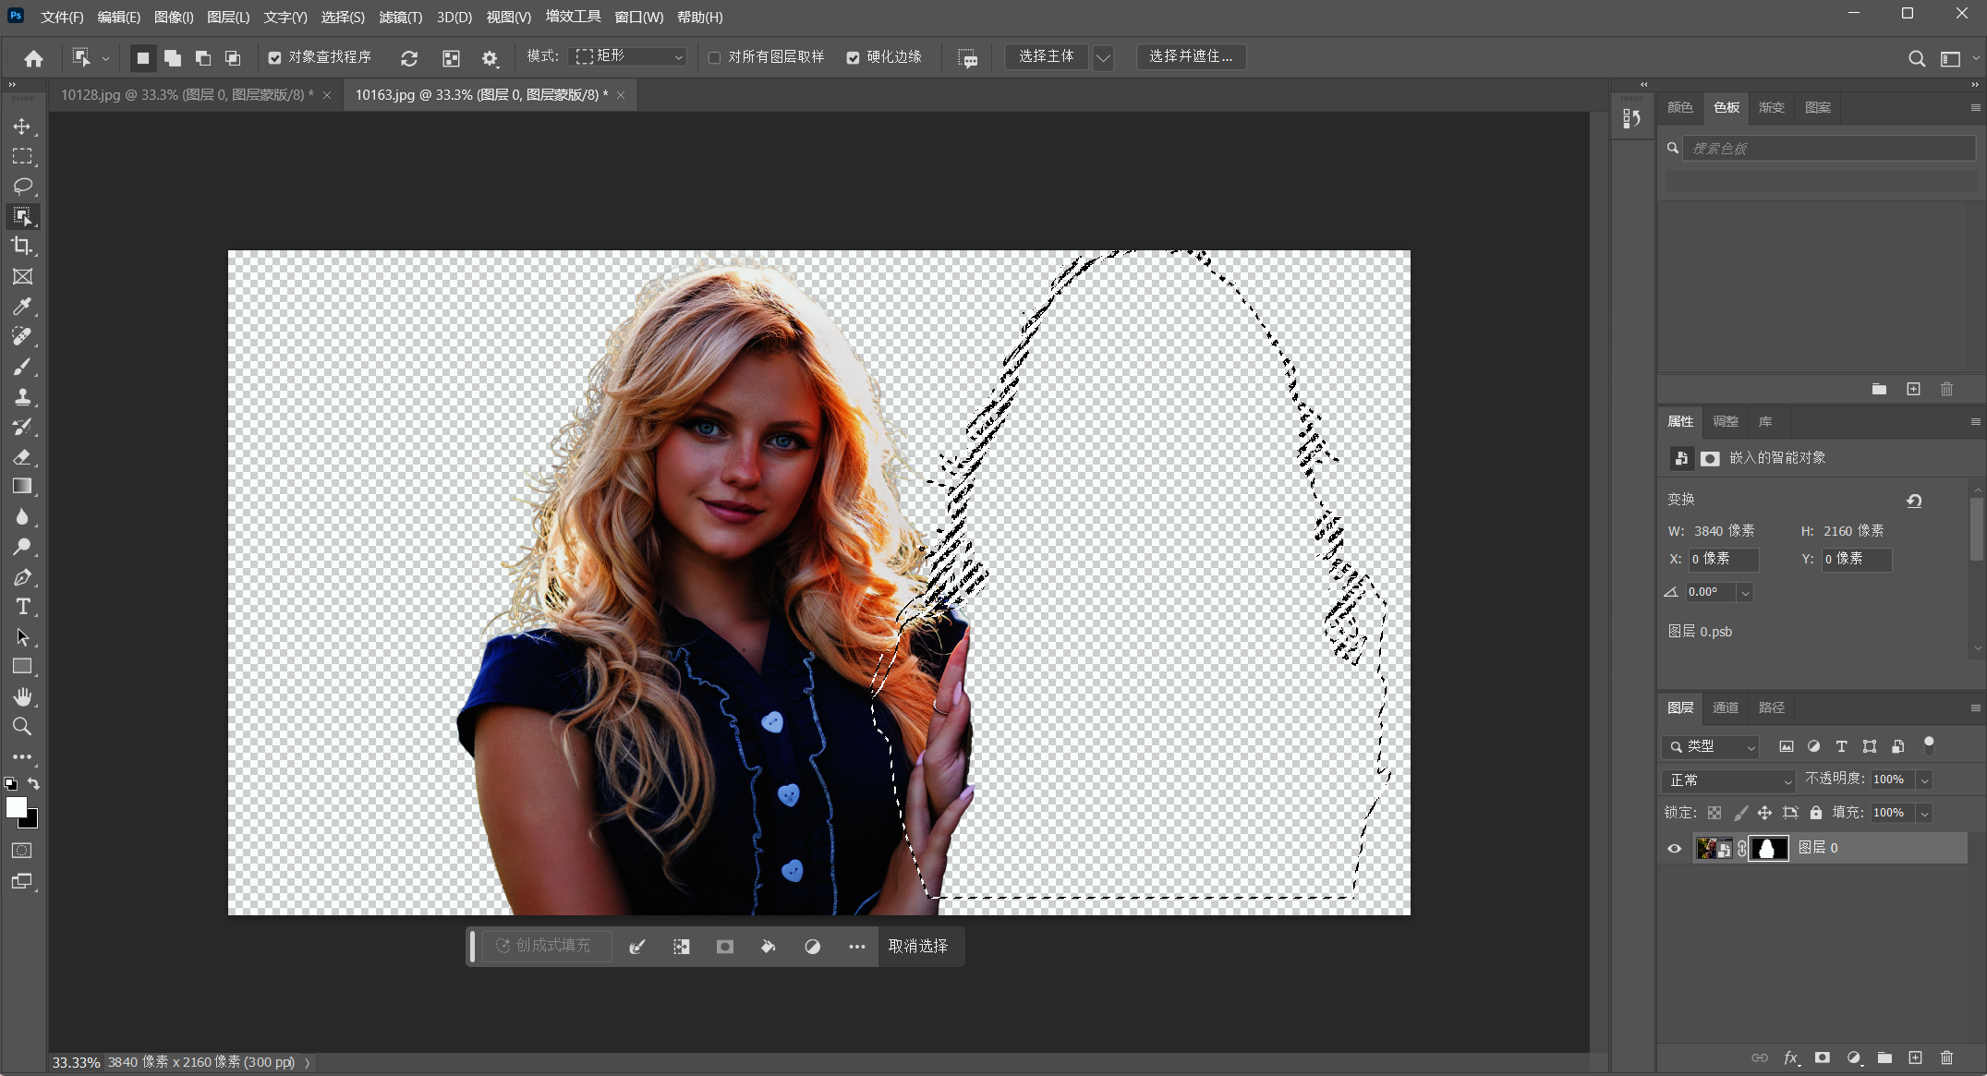Select the Lasso tool

[22, 187]
